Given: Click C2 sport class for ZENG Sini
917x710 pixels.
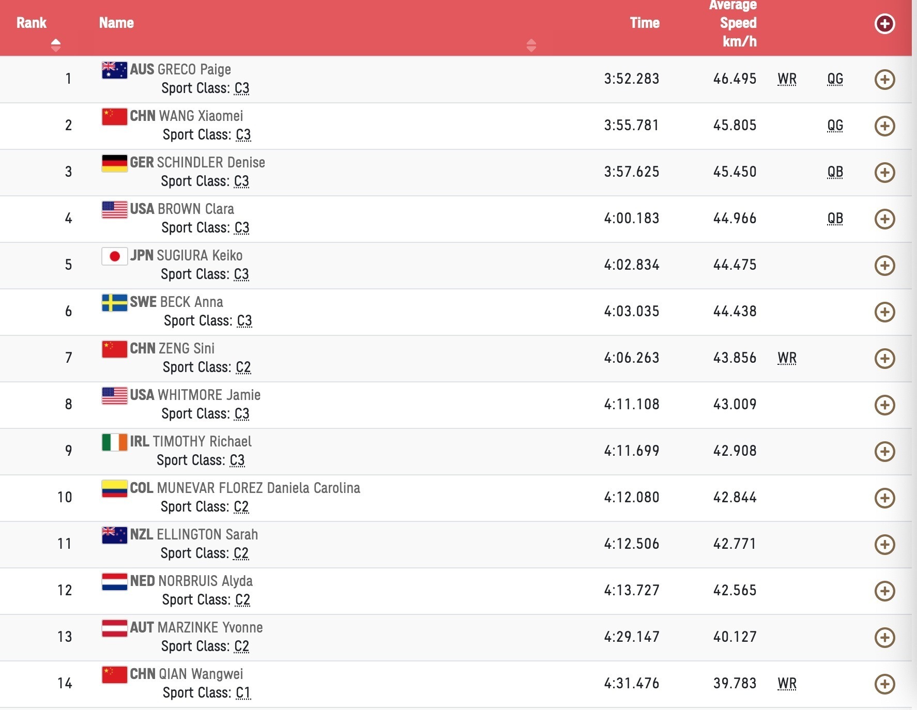Looking at the screenshot, I should (x=243, y=367).
